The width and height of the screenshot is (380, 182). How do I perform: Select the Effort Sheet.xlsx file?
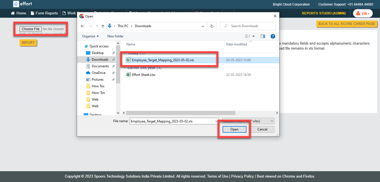pos(144,75)
